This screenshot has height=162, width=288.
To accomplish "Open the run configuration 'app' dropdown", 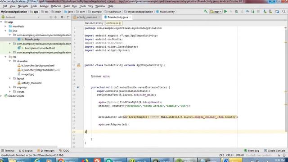I will point(216,12).
